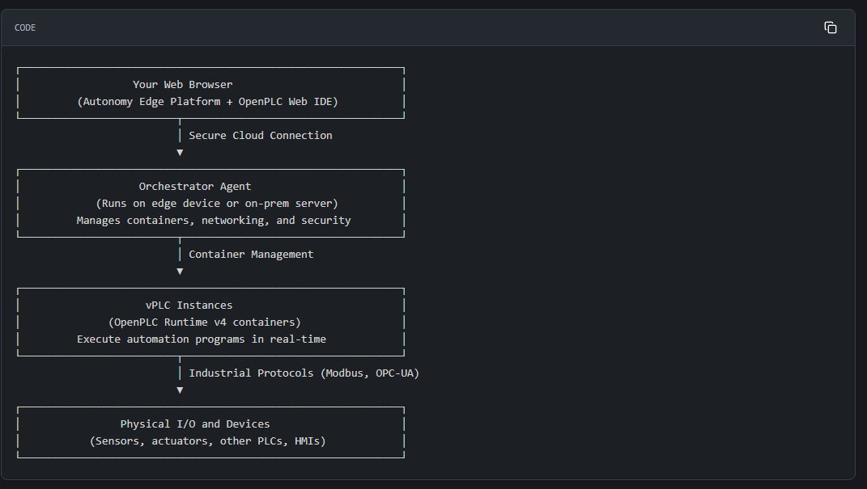
Task: Click 'OpenPLC Runtime v4 containers' text
Action: tap(205, 322)
